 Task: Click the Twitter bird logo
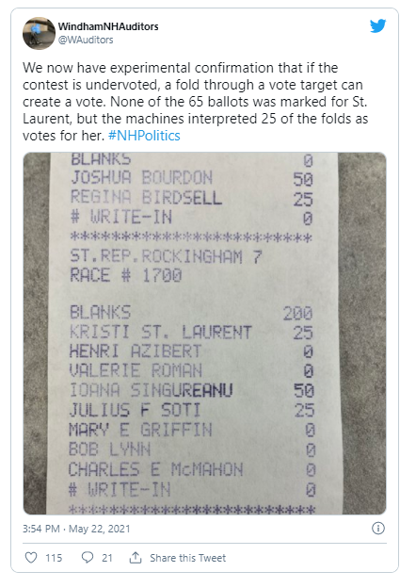pyautogui.click(x=377, y=26)
